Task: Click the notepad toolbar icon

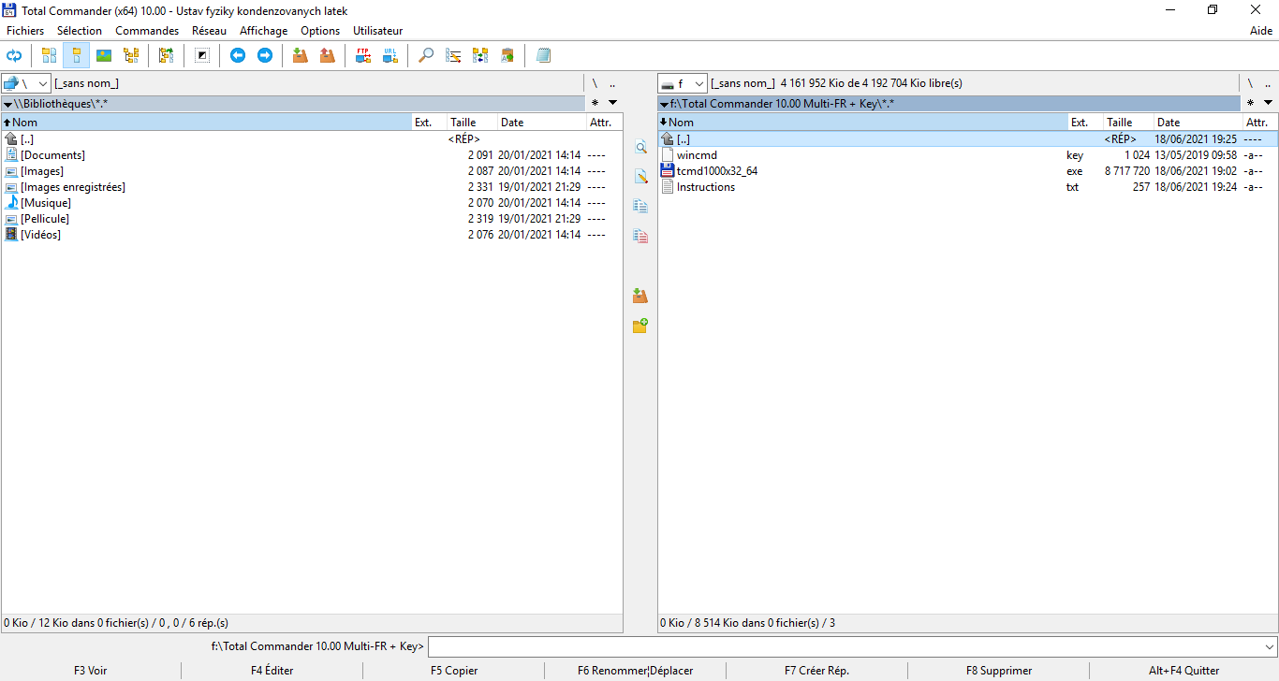Action: pos(543,55)
